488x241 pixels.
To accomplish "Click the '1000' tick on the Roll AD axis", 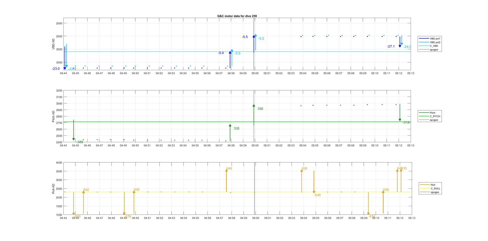I will [x=59, y=215].
